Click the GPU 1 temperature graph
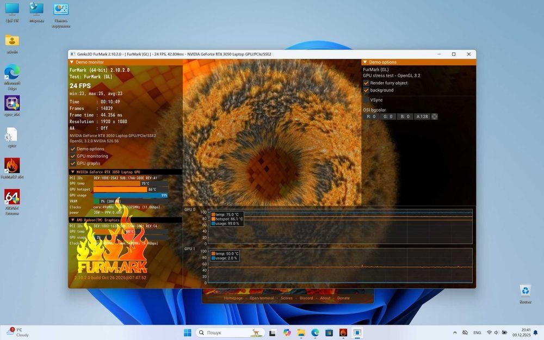The height and width of the screenshot is (340, 544). coord(340,265)
